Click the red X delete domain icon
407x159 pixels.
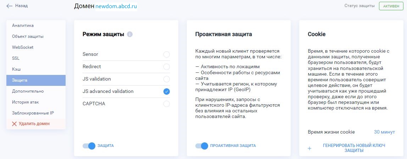pyautogui.click(x=15, y=124)
